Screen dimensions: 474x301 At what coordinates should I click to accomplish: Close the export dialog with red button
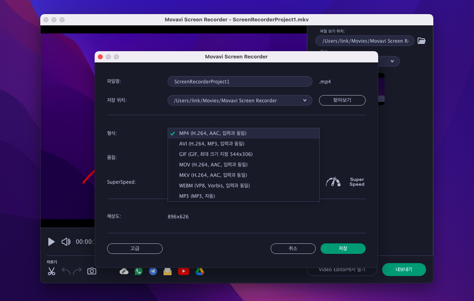pos(100,56)
